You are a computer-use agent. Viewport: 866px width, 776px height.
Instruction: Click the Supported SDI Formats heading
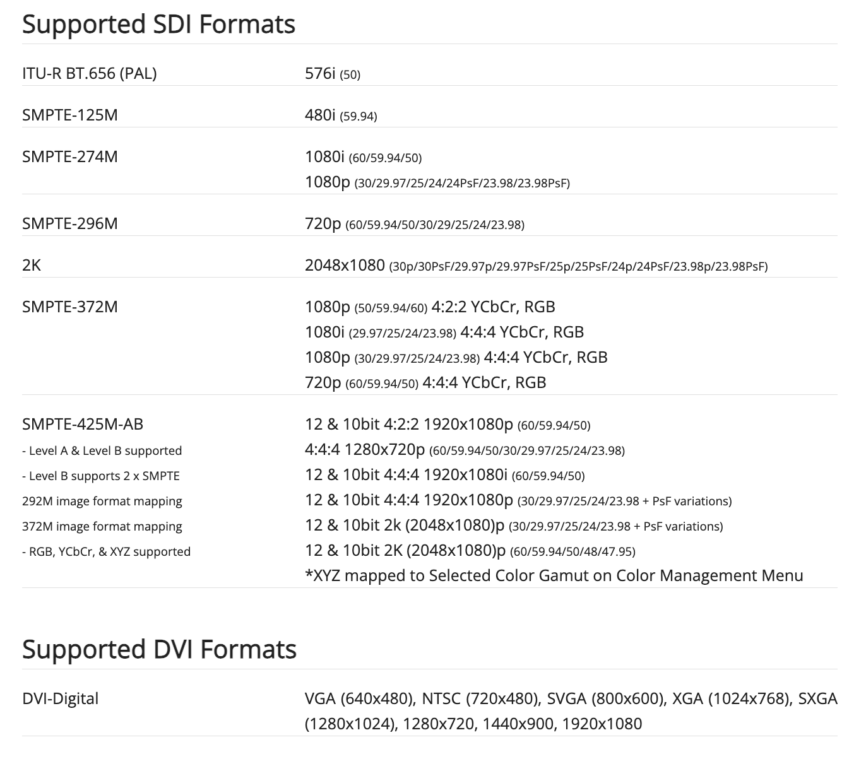[x=158, y=24]
